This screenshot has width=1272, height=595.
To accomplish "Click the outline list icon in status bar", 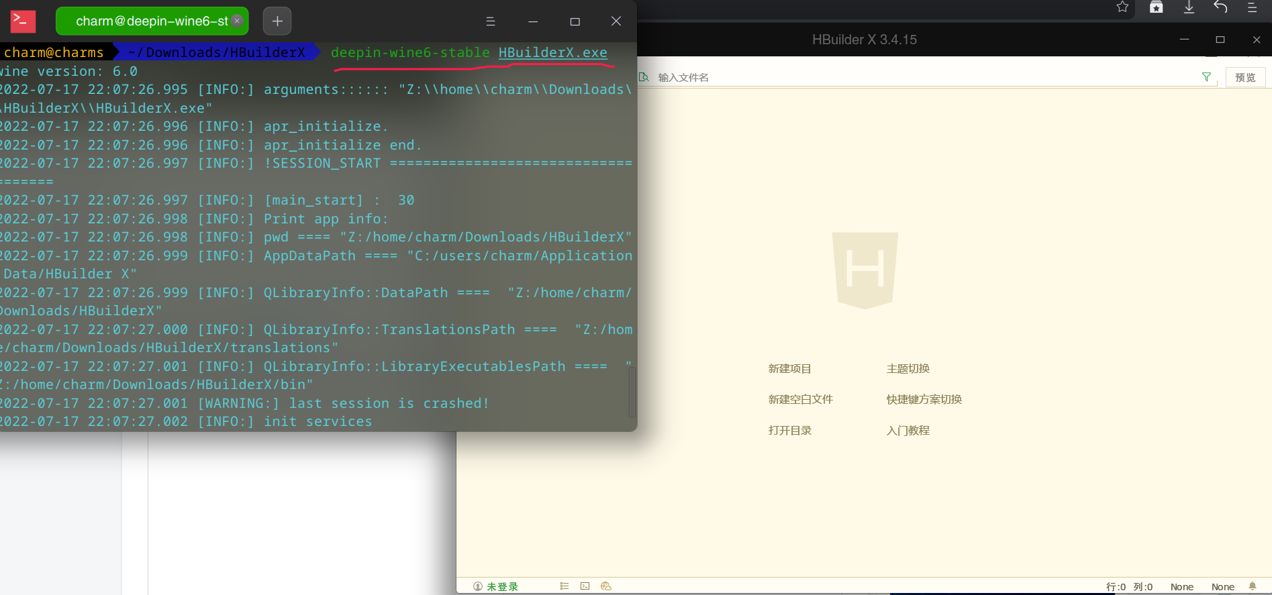I will tap(564, 586).
